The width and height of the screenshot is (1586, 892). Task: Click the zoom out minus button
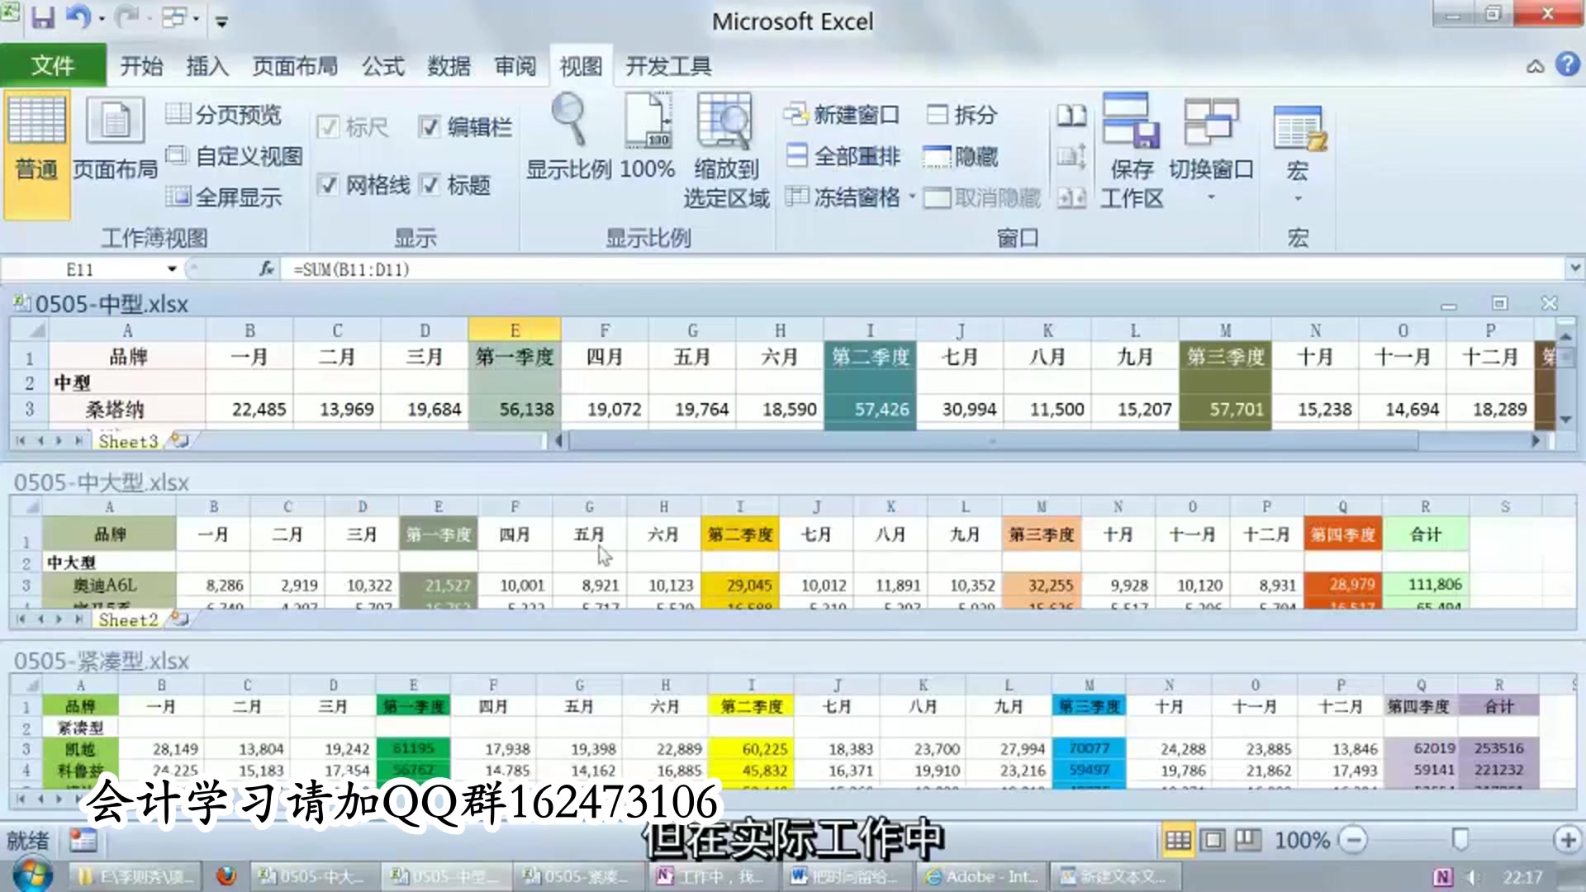[x=1352, y=841]
